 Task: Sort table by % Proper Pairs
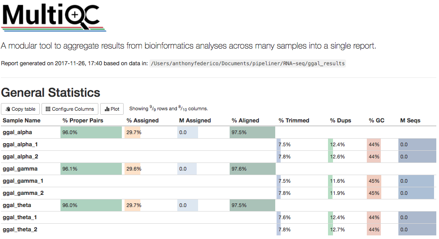coord(83,121)
